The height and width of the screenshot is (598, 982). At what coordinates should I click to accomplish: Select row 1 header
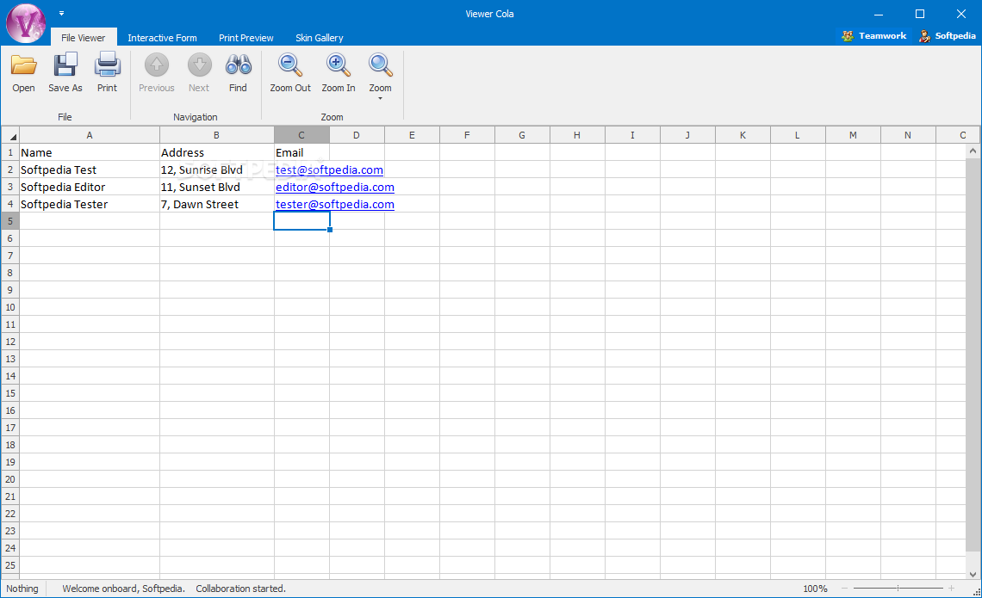[x=10, y=152]
